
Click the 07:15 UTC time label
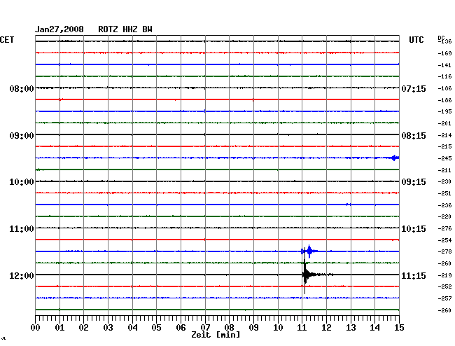pyautogui.click(x=414, y=89)
